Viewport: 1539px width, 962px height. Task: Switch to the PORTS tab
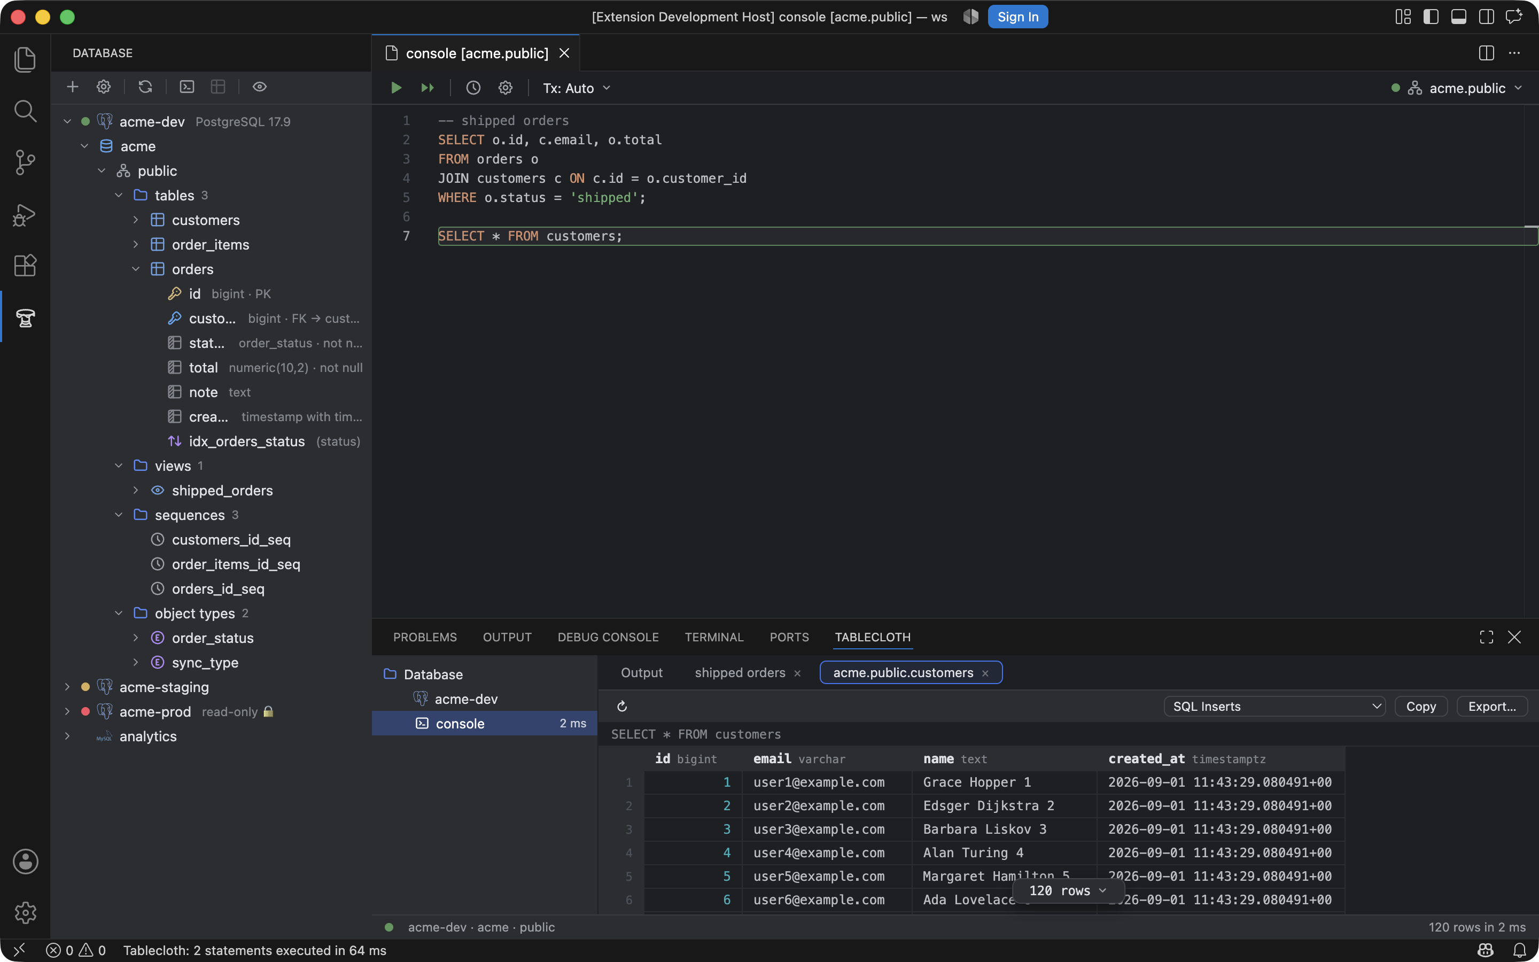point(789,637)
